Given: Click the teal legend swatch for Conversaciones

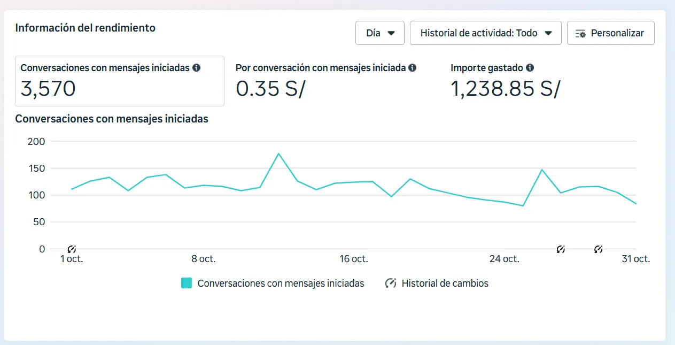Looking at the screenshot, I should (x=187, y=283).
